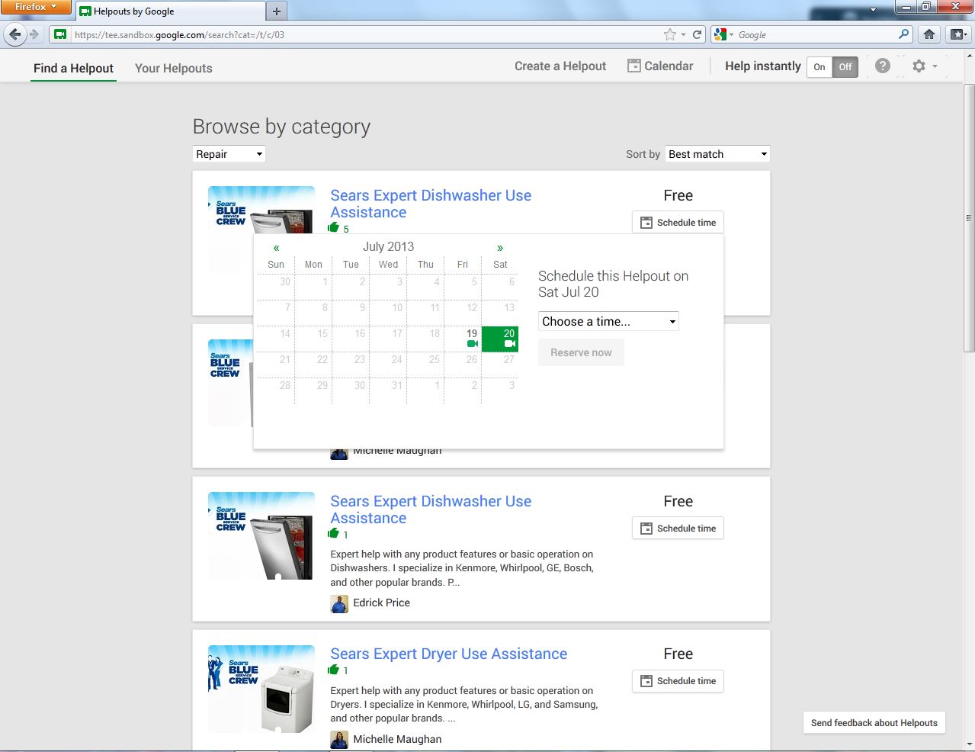This screenshot has height=752, width=975.
Task: Open the Firefox home page icon
Action: click(928, 34)
